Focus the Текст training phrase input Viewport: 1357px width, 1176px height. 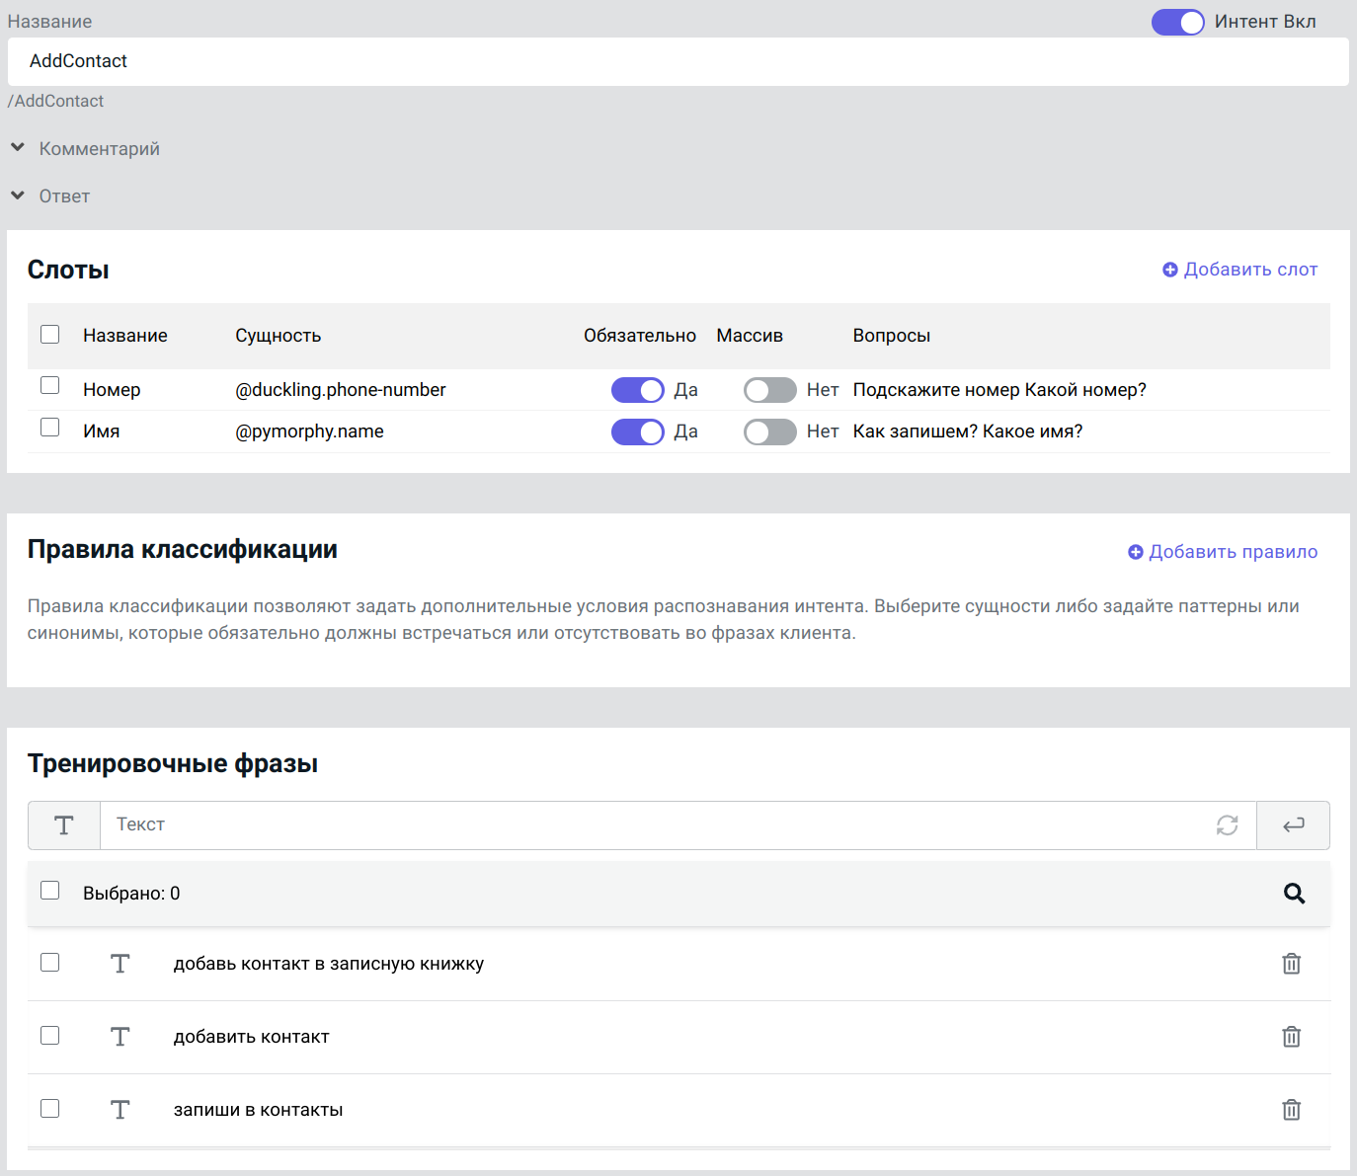[652, 825]
